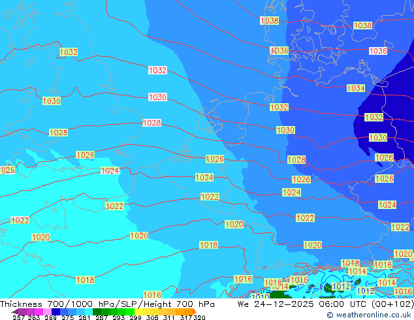Select the cyan swatch in the thickness legend
This screenshot has width=414, height=320.
[x=89, y=312]
